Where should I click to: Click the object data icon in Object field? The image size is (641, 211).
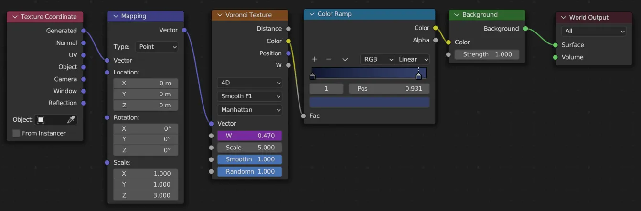coord(41,120)
